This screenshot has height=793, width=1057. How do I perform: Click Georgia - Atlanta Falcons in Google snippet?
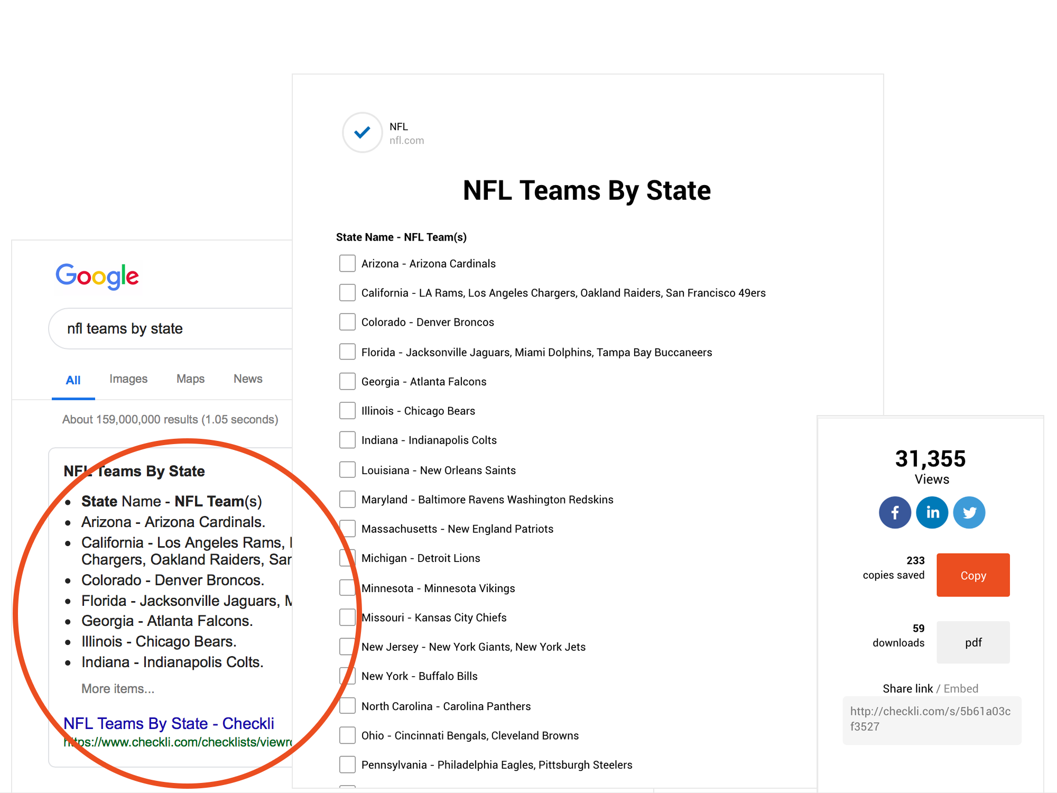(x=167, y=621)
